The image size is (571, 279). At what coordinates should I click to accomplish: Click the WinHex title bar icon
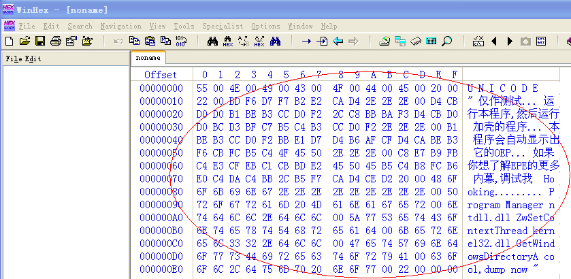pyautogui.click(x=8, y=9)
